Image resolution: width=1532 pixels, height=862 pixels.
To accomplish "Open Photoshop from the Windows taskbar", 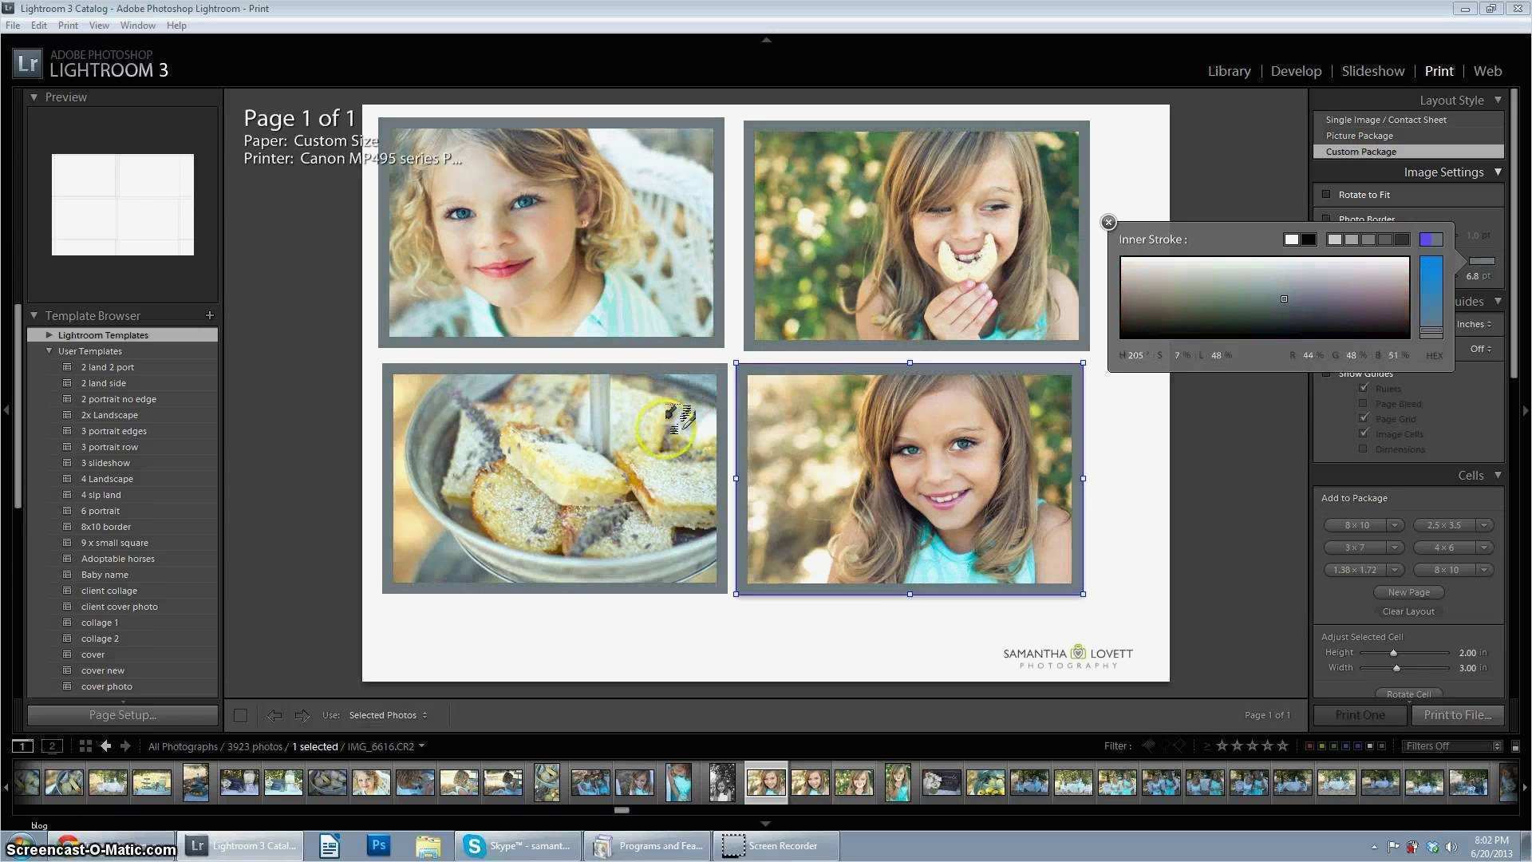I will 377,845.
